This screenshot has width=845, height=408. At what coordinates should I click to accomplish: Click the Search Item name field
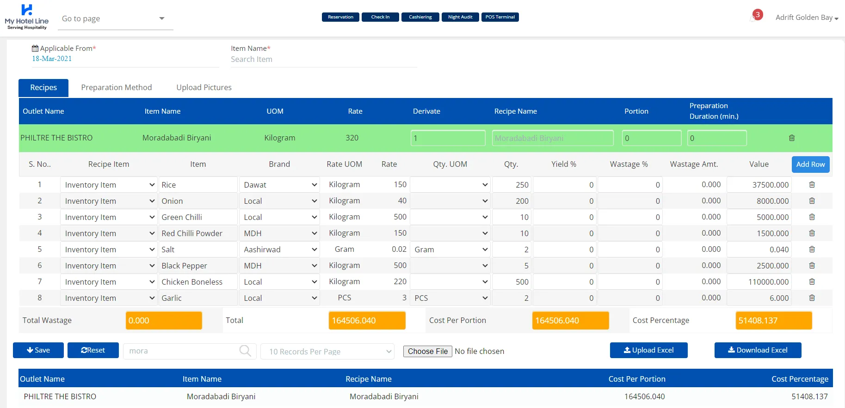coord(324,60)
